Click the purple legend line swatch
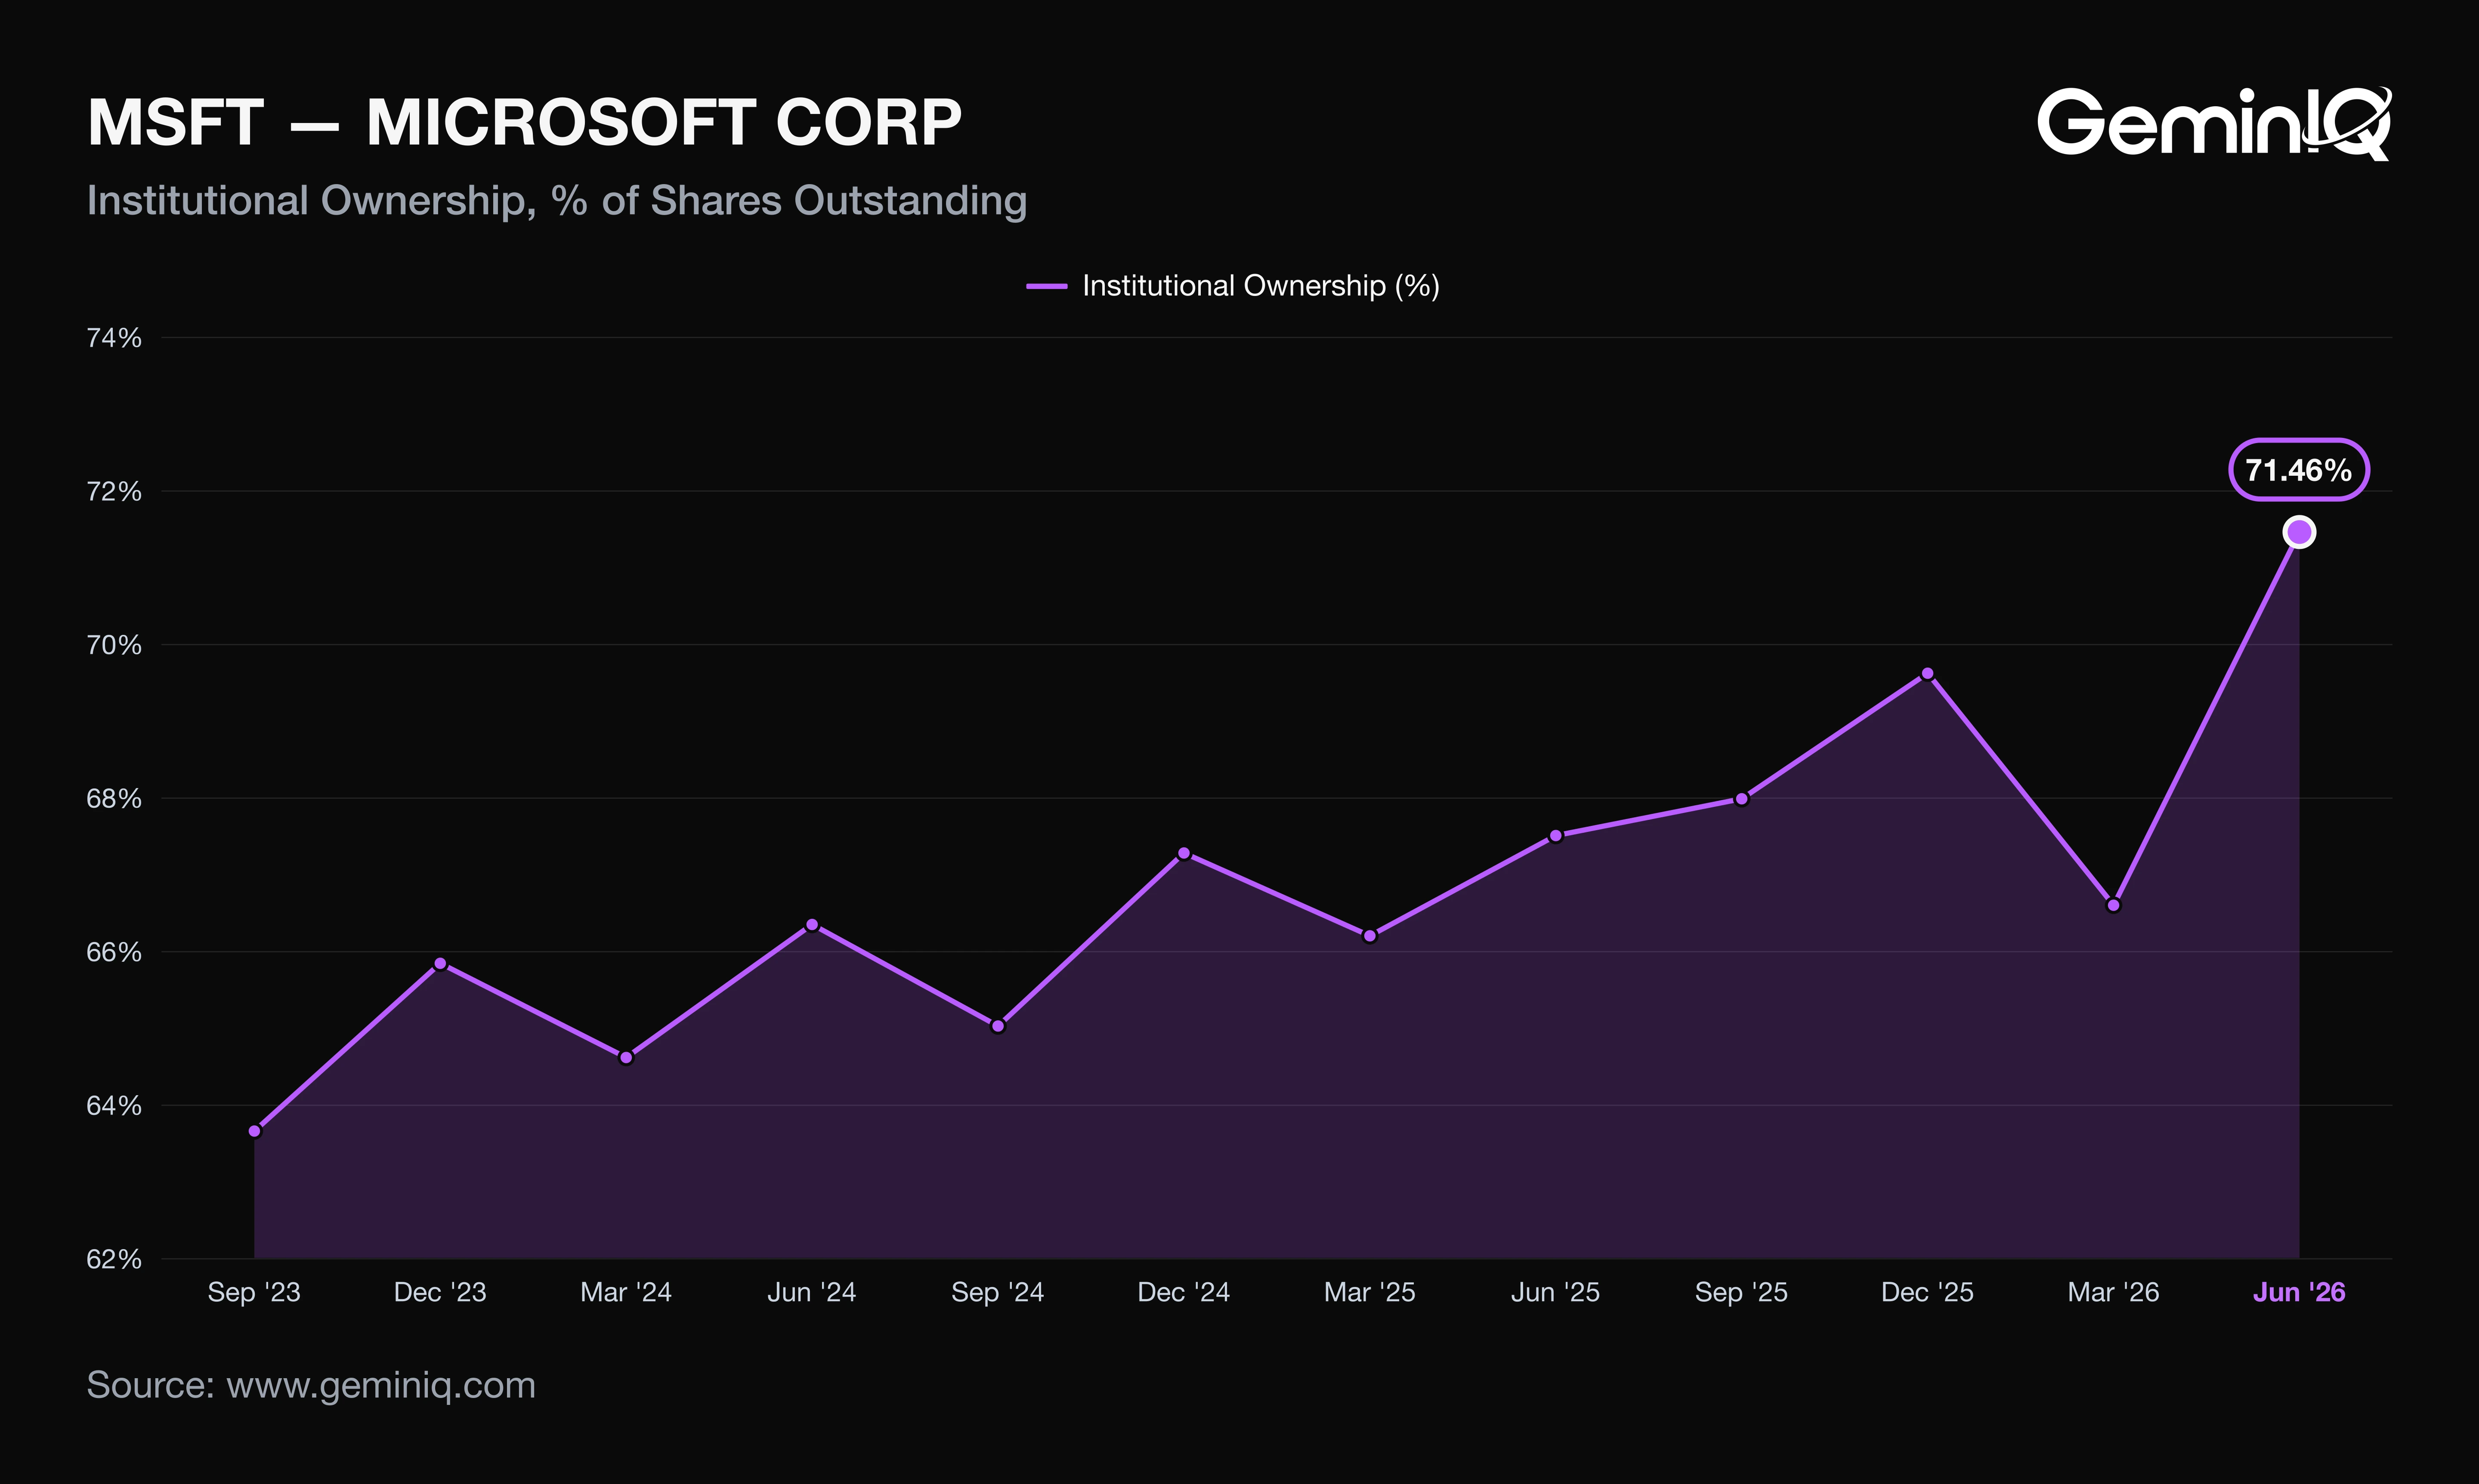Image resolution: width=2479 pixels, height=1484 pixels. pos(1046,286)
